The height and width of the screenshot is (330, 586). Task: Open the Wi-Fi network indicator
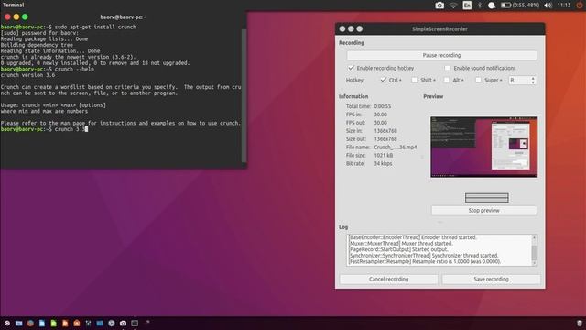click(x=453, y=5)
